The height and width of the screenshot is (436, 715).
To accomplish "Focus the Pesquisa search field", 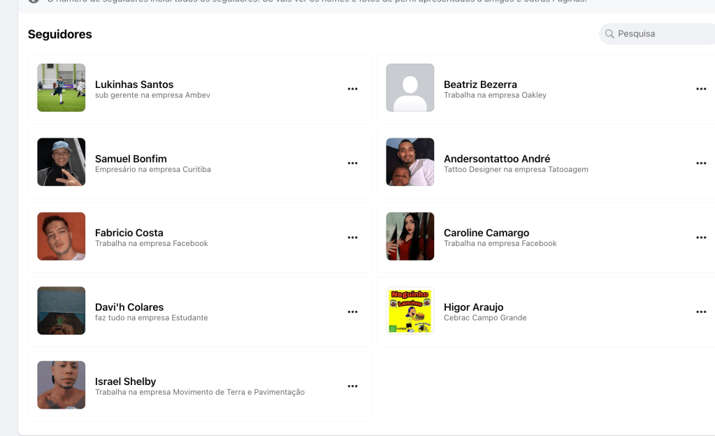I will click(x=660, y=34).
